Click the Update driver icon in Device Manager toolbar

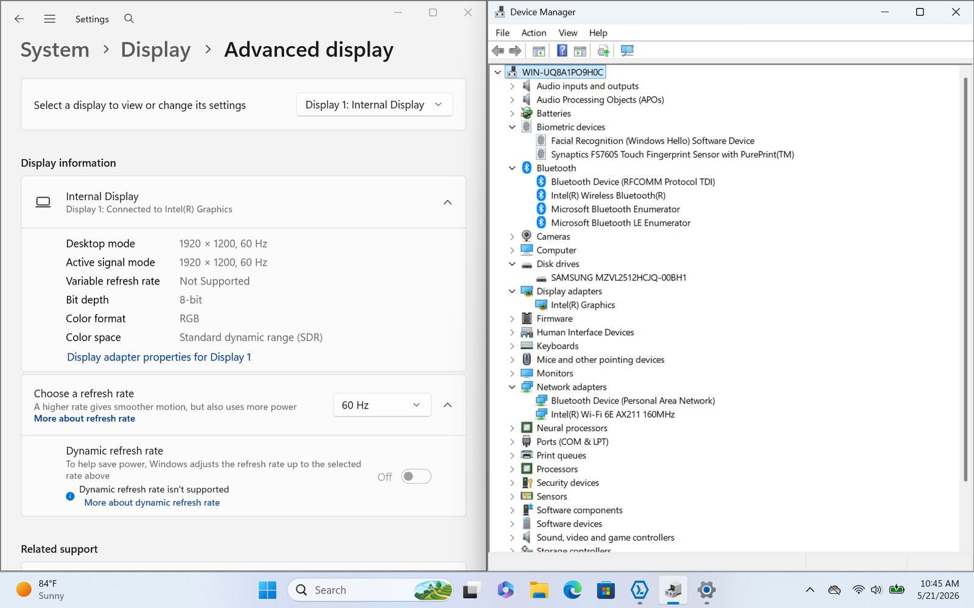click(603, 51)
